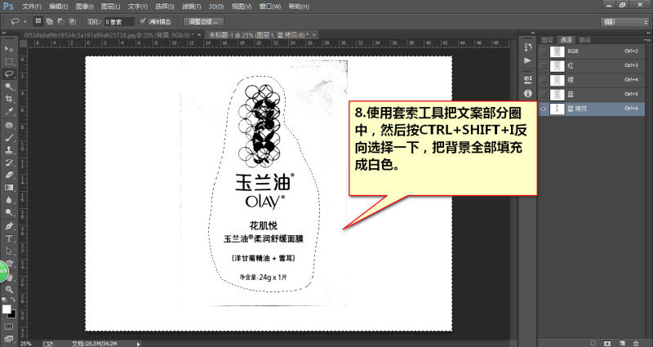Select the Zoom tool
653x347 pixels.
(x=9, y=290)
